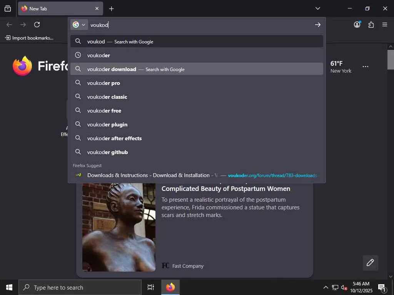
Task: Select 'voukod — Search with Google' suggestion
Action: pyautogui.click(x=197, y=41)
